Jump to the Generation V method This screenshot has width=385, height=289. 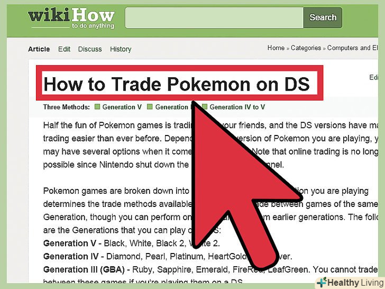pyautogui.click(x=122, y=107)
